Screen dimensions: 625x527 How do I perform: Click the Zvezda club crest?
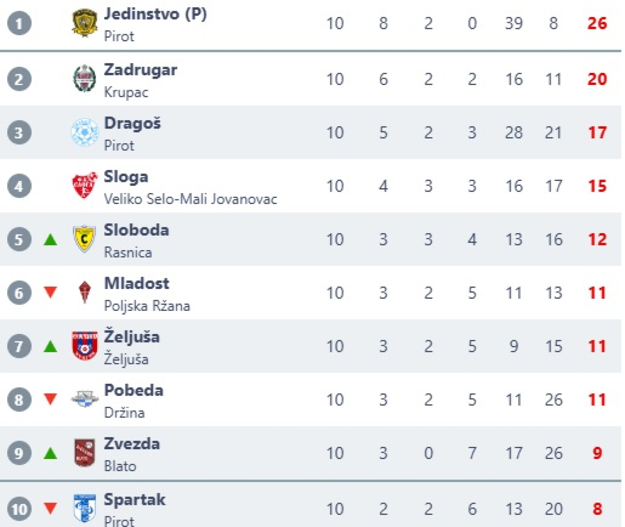(84, 453)
